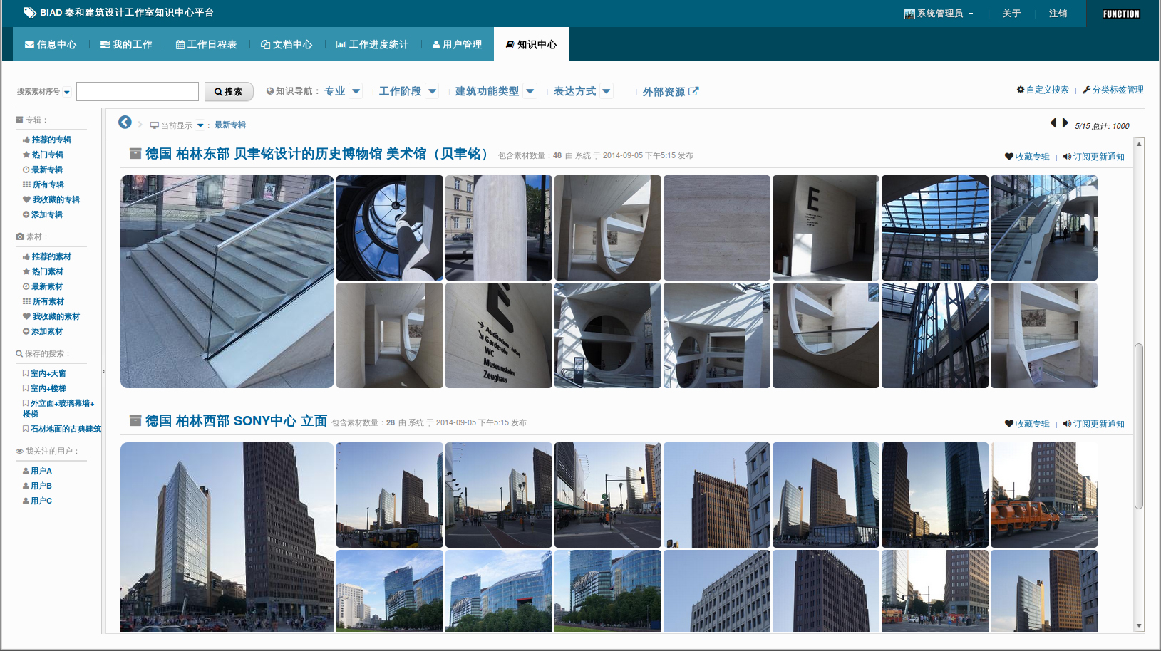Open saved search 室内+楼梯
1161x651 pixels.
44,388
